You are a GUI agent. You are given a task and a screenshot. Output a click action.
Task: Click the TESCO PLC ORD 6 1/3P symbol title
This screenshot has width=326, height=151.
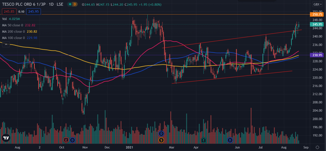coord(24,4)
